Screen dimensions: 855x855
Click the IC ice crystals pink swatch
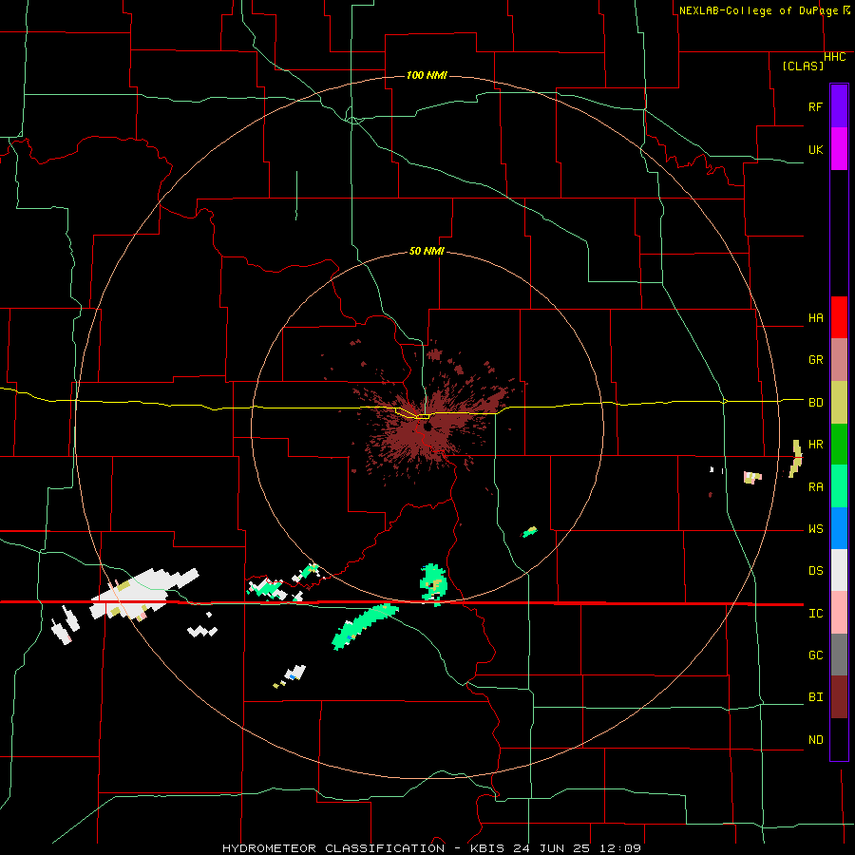(839, 613)
